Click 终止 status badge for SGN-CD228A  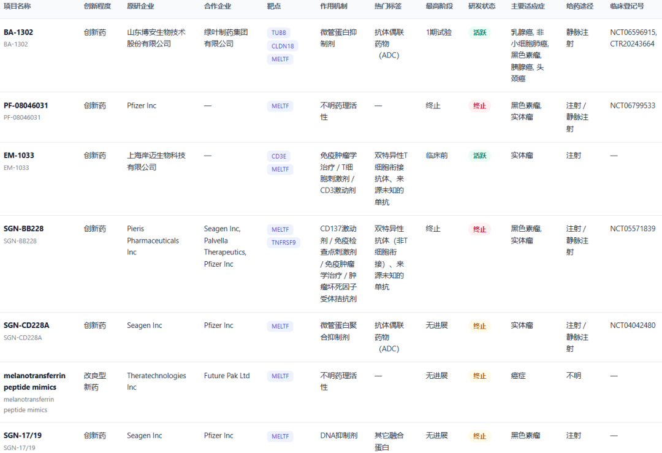(479, 326)
